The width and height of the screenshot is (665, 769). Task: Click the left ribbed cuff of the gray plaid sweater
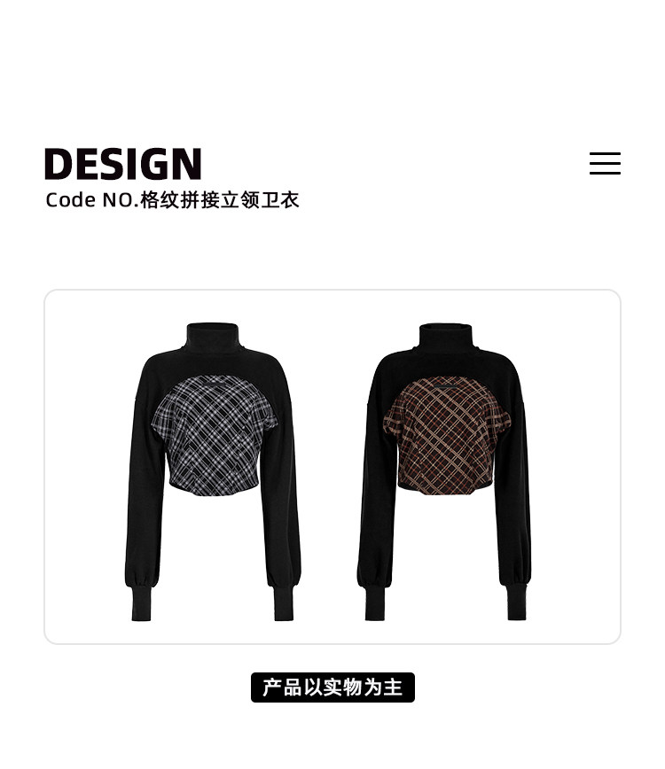point(141,602)
